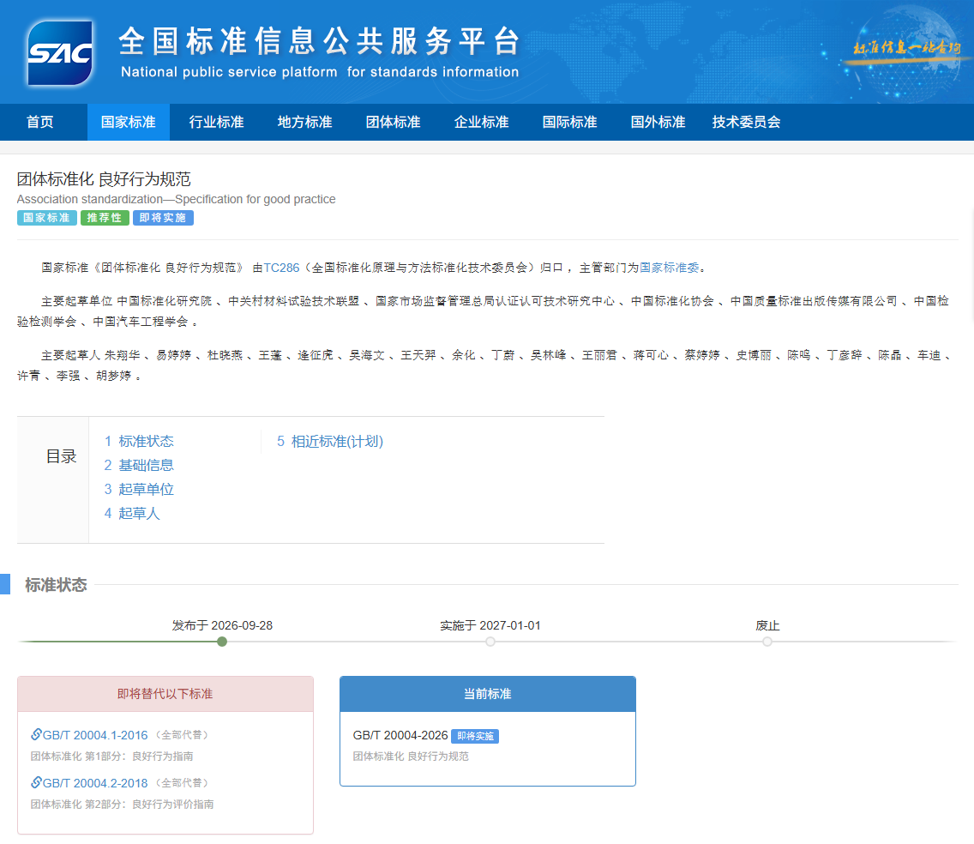Select the 国家标准 navigation tab
Screen dimensions: 974x844
[x=129, y=122]
